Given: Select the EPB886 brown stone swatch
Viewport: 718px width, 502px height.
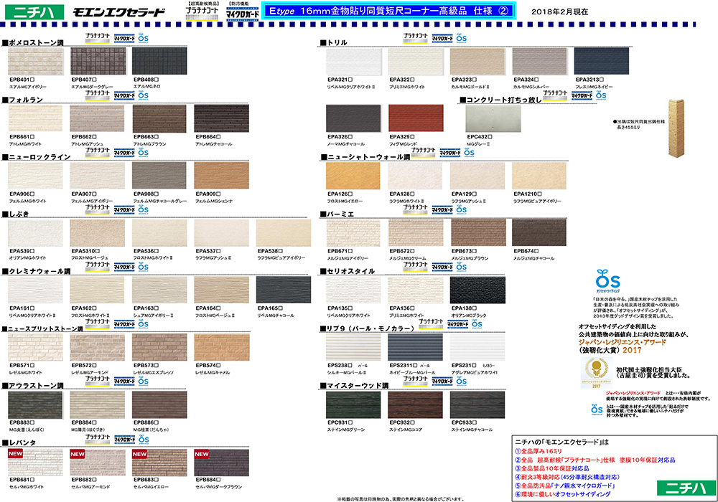Looking at the screenshot, I should (159, 404).
